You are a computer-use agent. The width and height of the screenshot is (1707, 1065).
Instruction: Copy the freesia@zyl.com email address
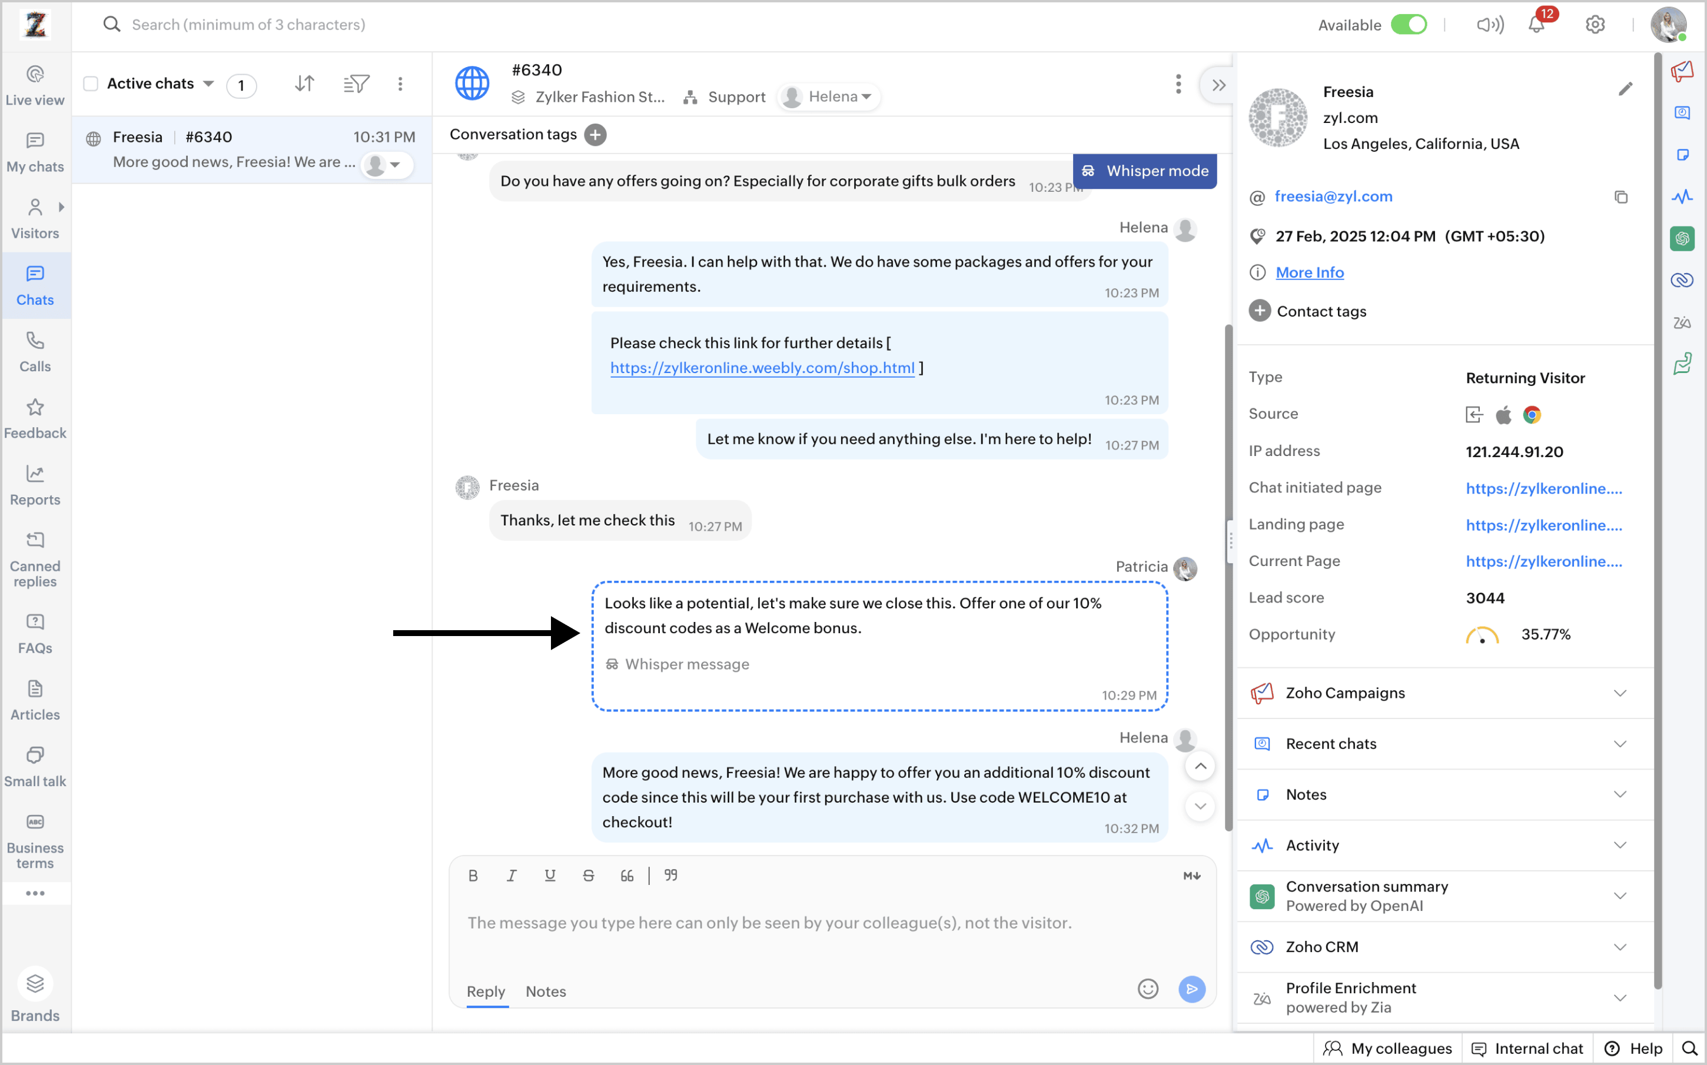[1620, 197]
